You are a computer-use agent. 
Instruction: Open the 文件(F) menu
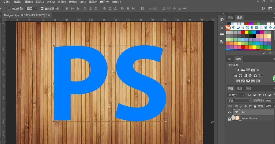point(7,2)
